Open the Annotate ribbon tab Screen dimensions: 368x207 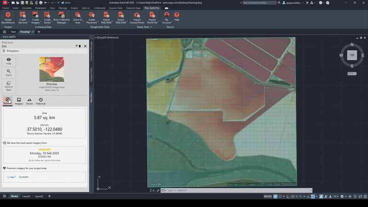(x=27, y=8)
